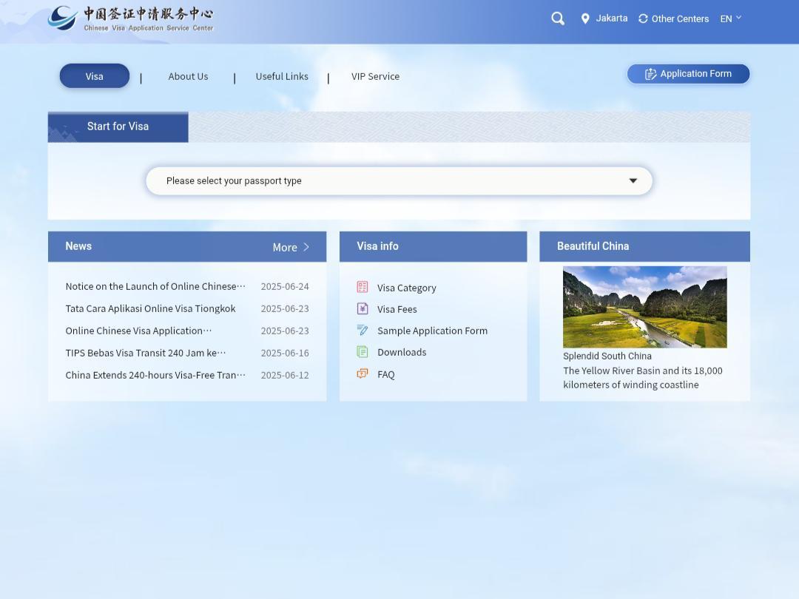Screen dimensions: 799x599
Task: Open news Tata Cara Aplikasi Online Visa Tiongkok
Action: tap(150, 308)
